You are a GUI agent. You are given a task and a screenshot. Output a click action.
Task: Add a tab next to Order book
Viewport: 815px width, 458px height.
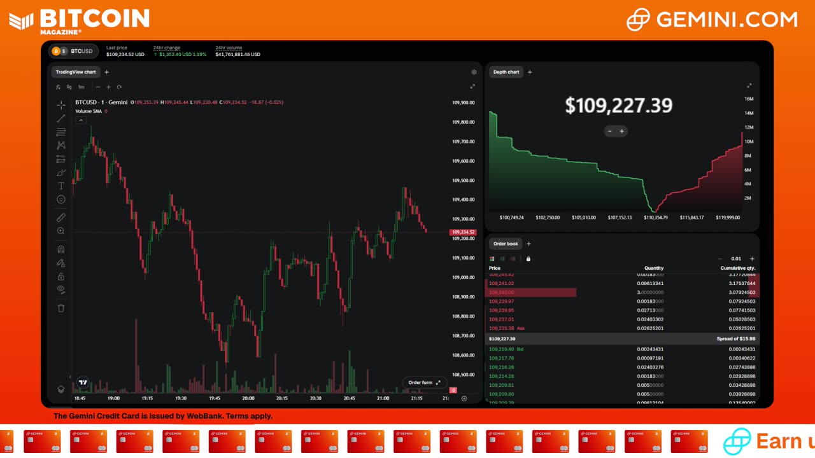point(528,244)
